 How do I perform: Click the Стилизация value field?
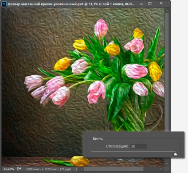(138, 146)
